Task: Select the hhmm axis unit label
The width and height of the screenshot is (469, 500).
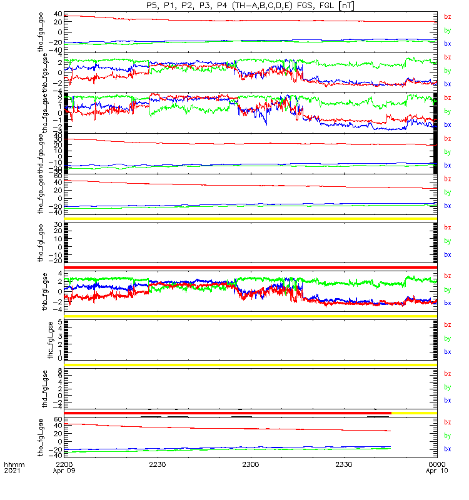Action: pos(14,464)
